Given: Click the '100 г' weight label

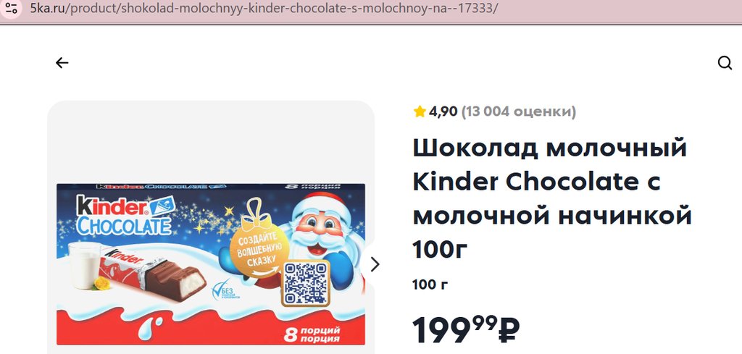Looking at the screenshot, I should click(430, 285).
